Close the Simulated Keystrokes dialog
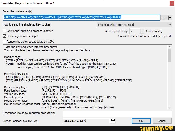The image size is (175, 131). point(171,3)
